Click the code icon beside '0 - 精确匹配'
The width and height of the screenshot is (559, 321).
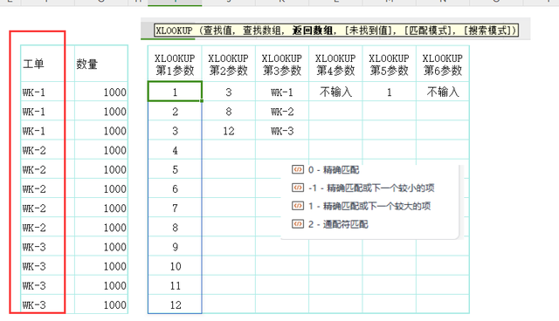click(298, 169)
